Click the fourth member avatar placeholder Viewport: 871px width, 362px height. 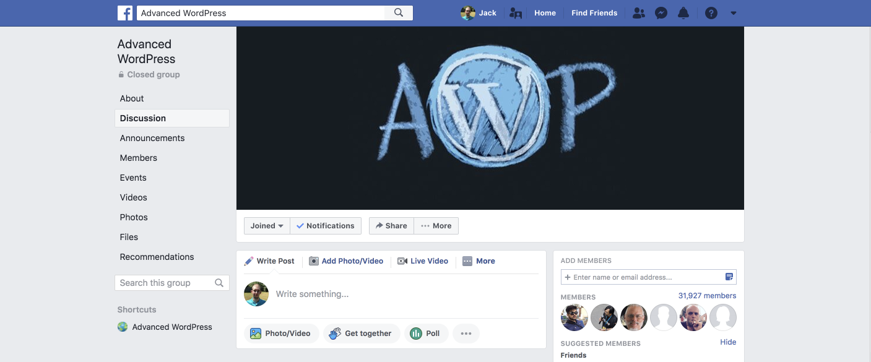coord(664,317)
